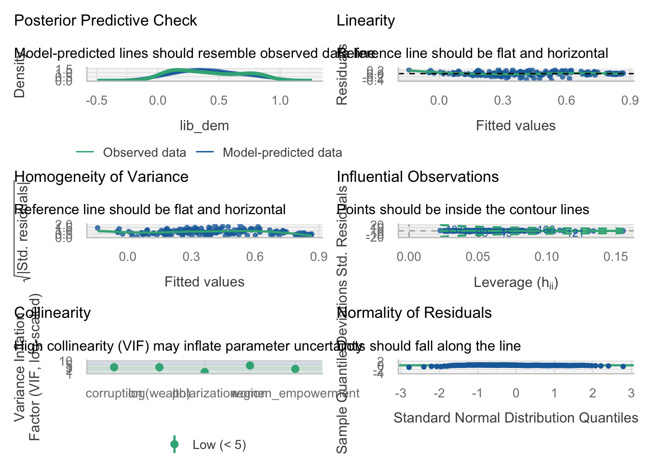Click the Influential Observations title

point(418,177)
